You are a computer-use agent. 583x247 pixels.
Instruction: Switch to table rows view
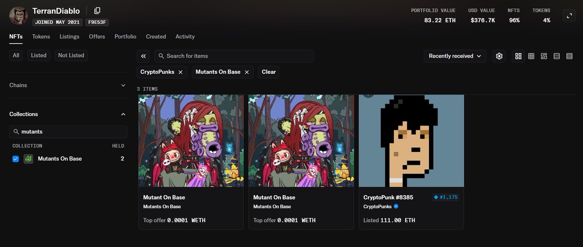(569, 56)
